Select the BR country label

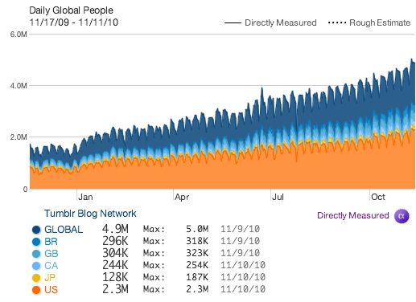coord(51,242)
